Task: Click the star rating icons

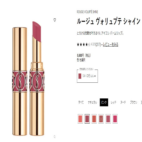Action: coord(83,45)
